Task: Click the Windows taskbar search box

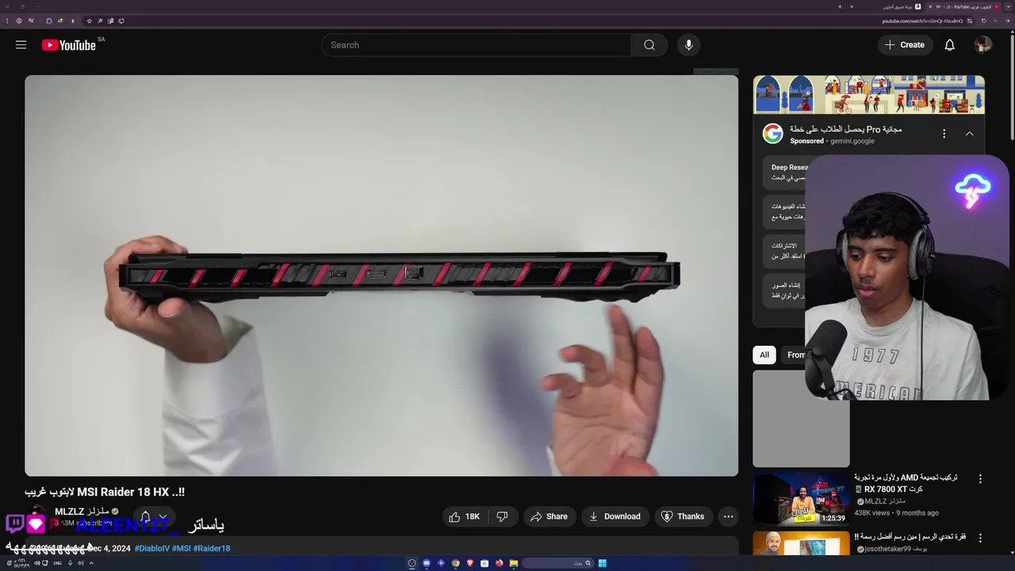Action: 557,563
